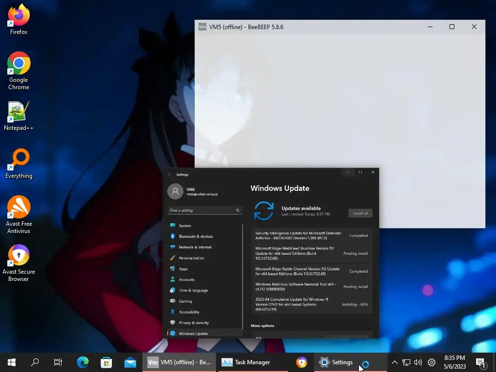The width and height of the screenshot is (496, 372).
Task: Click the Install all button
Action: click(x=360, y=213)
